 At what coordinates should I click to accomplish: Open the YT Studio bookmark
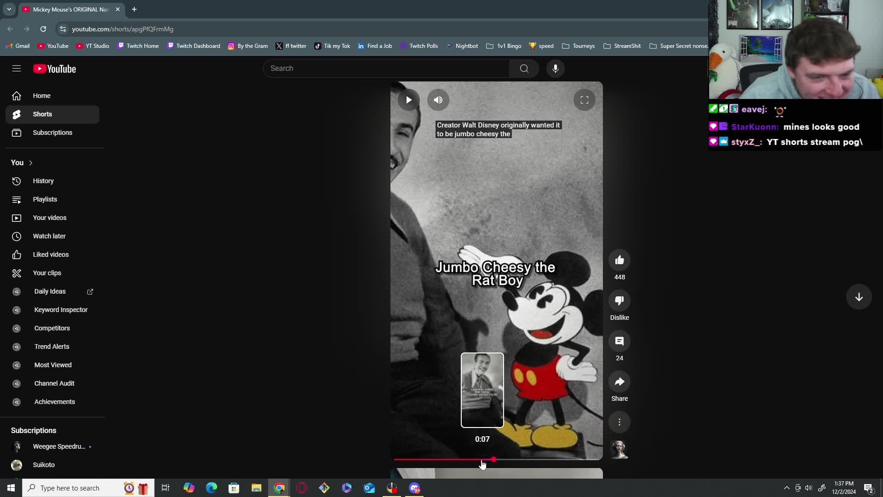[93, 46]
